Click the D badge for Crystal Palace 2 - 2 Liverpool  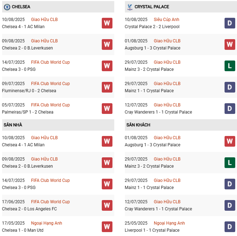click(230, 23)
